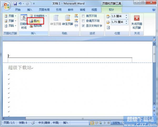Jump to next section icon

(76, 21)
